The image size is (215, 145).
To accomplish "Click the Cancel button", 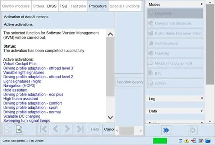I will point(109,129).
